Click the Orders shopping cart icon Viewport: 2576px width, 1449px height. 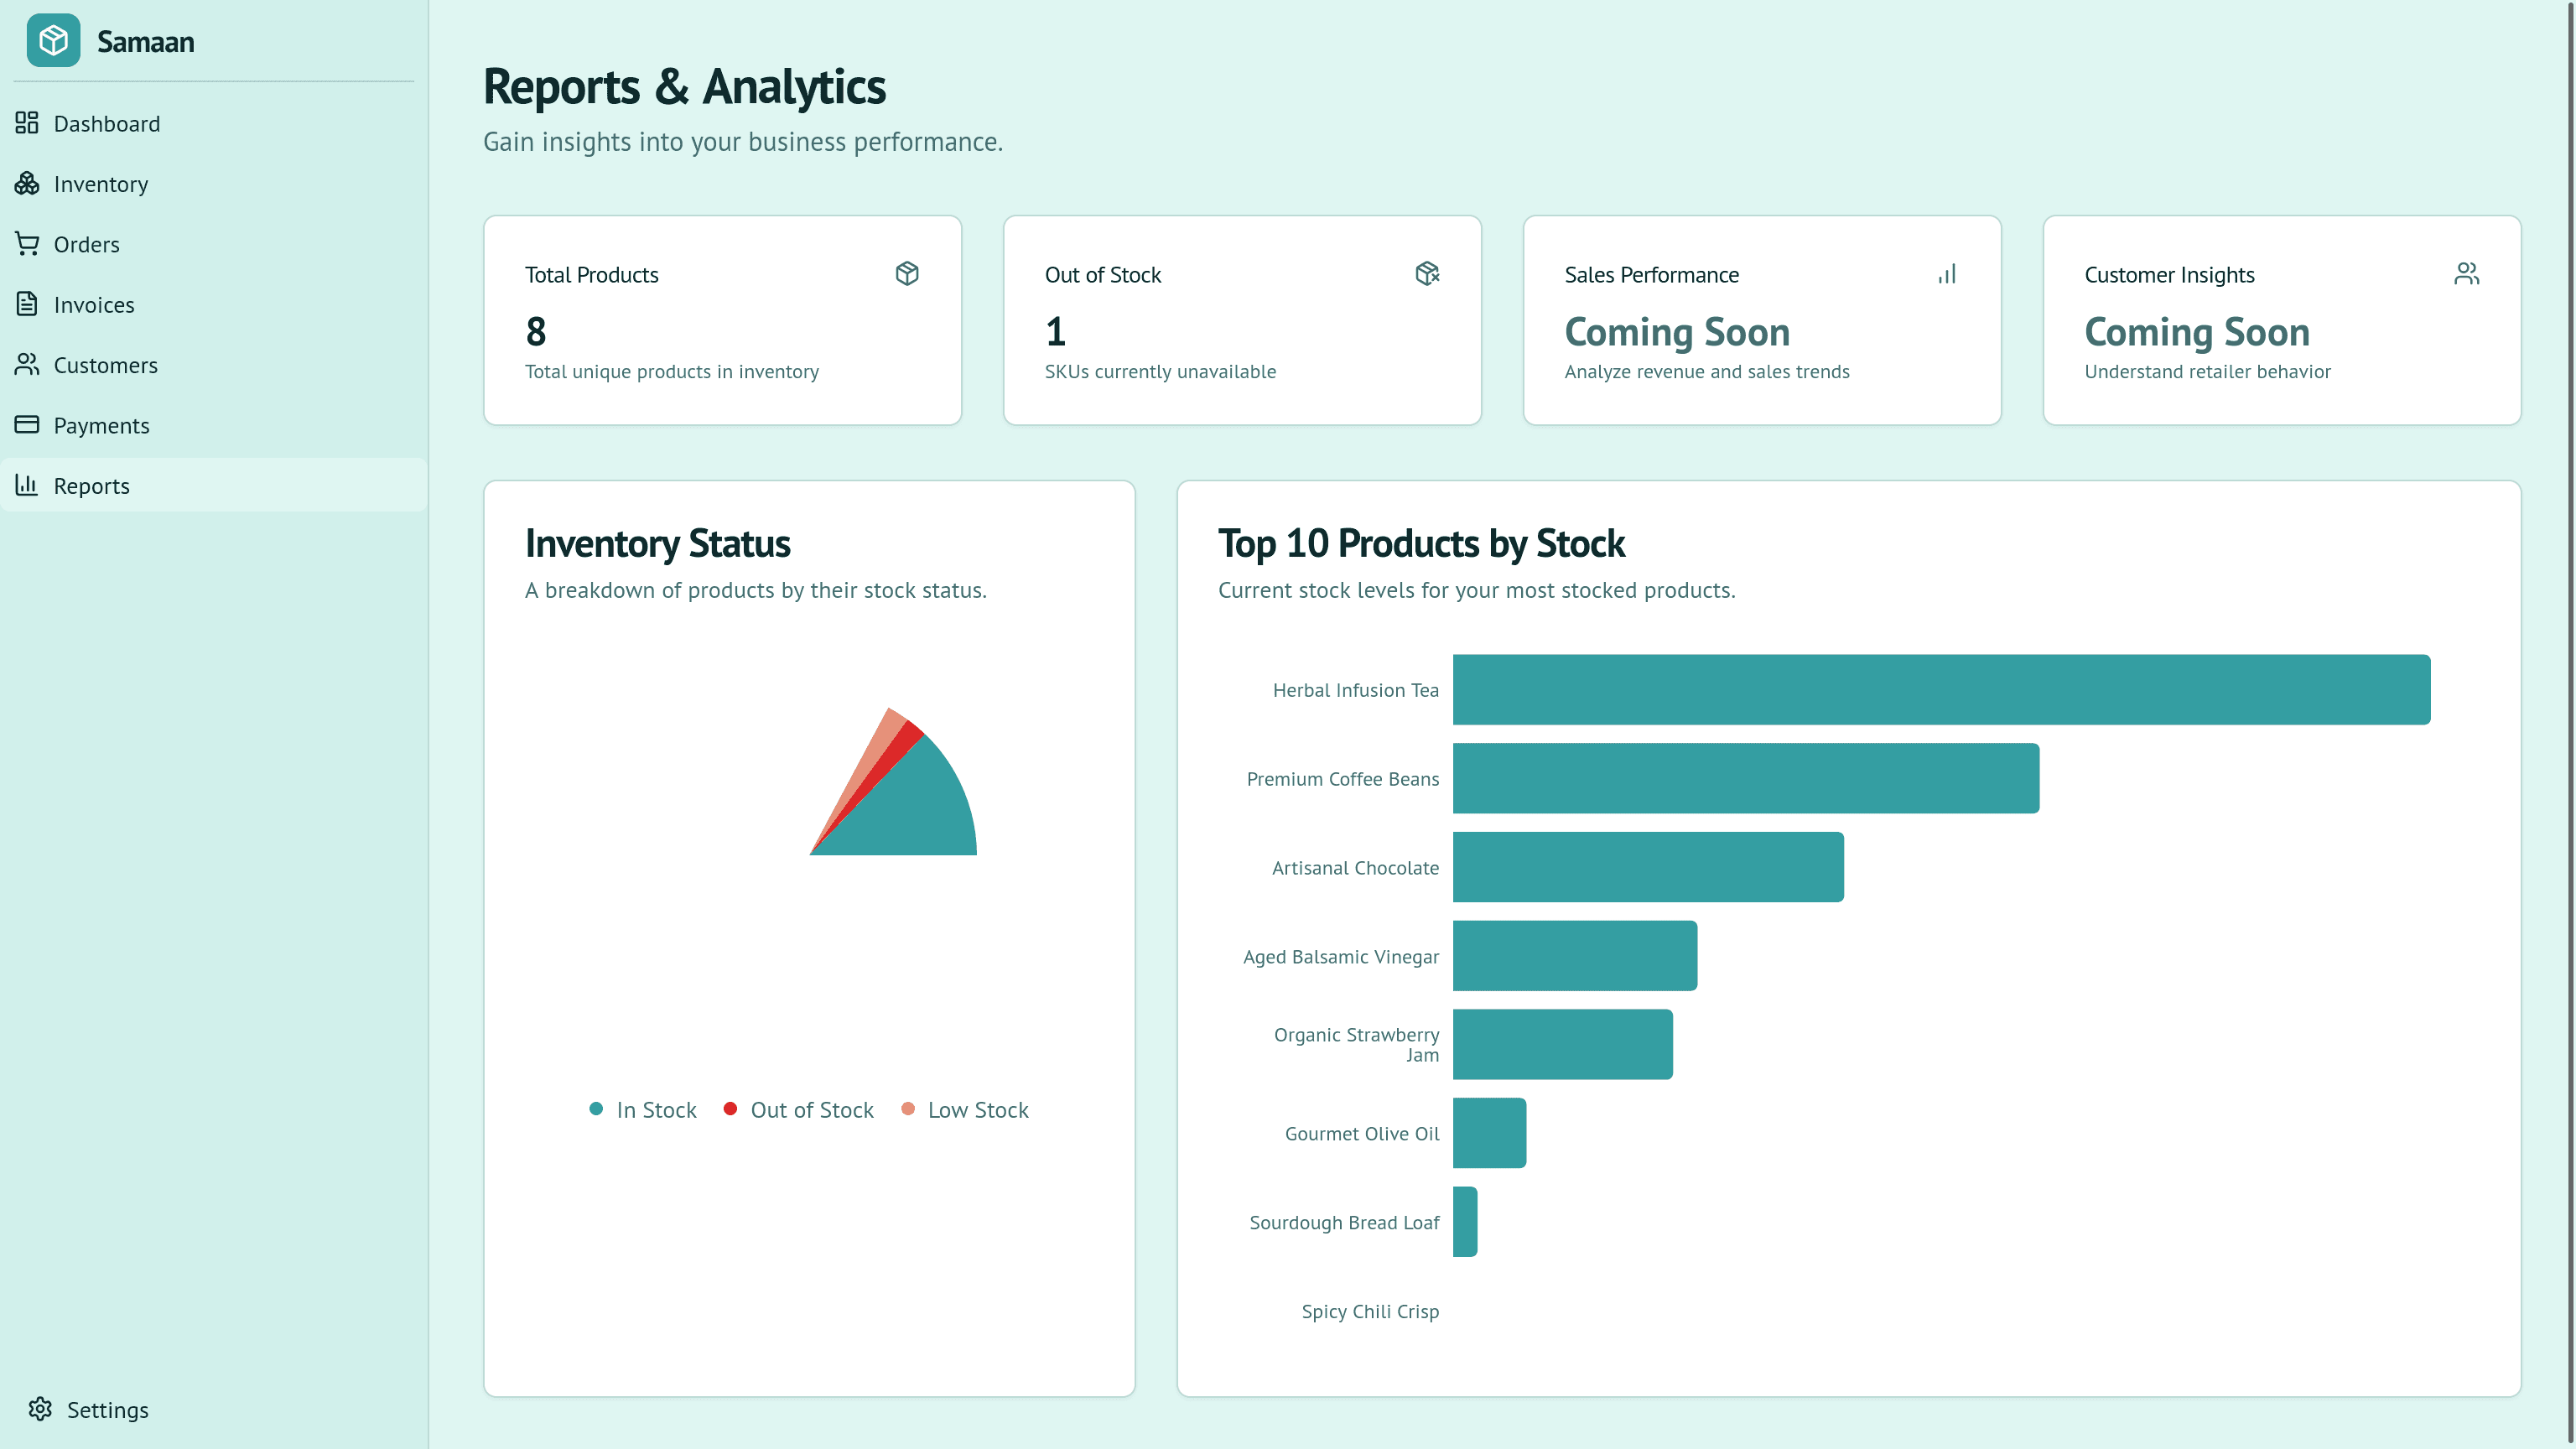pyautogui.click(x=27, y=244)
